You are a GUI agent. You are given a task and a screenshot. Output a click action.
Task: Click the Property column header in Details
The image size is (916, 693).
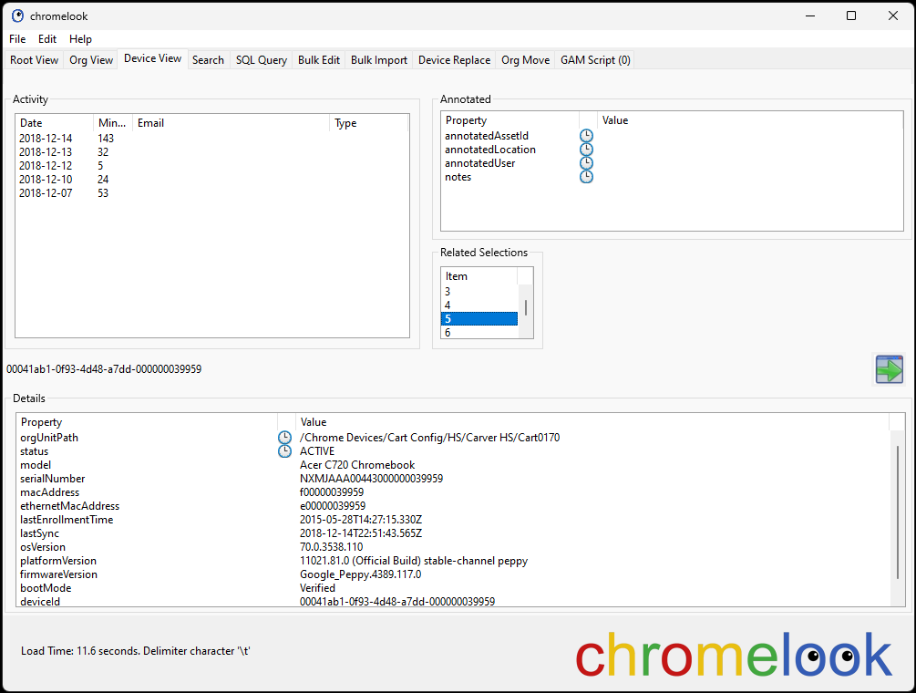(147, 422)
